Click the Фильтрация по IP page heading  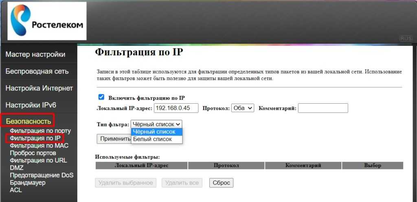pyautogui.click(x=139, y=52)
